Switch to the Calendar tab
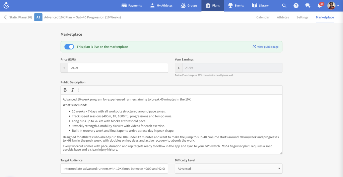 263,17
